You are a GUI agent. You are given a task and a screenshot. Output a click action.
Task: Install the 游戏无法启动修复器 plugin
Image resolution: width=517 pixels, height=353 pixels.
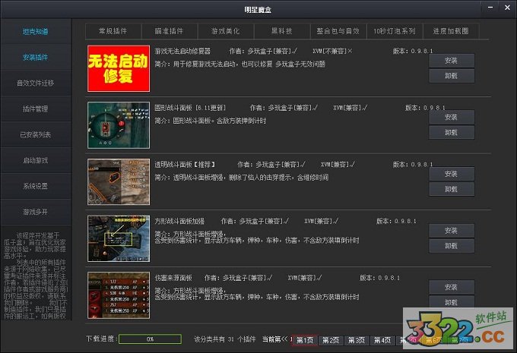pos(452,61)
